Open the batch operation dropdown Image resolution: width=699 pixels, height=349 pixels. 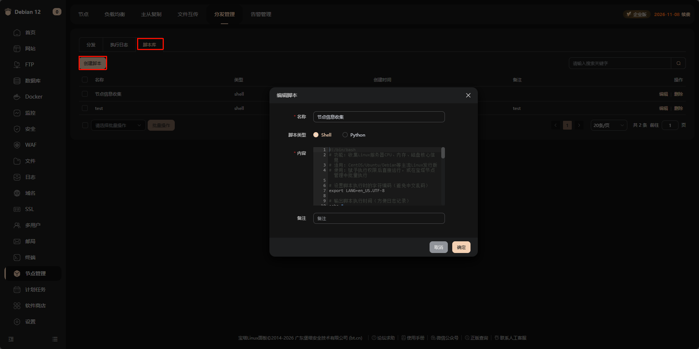[118, 125]
